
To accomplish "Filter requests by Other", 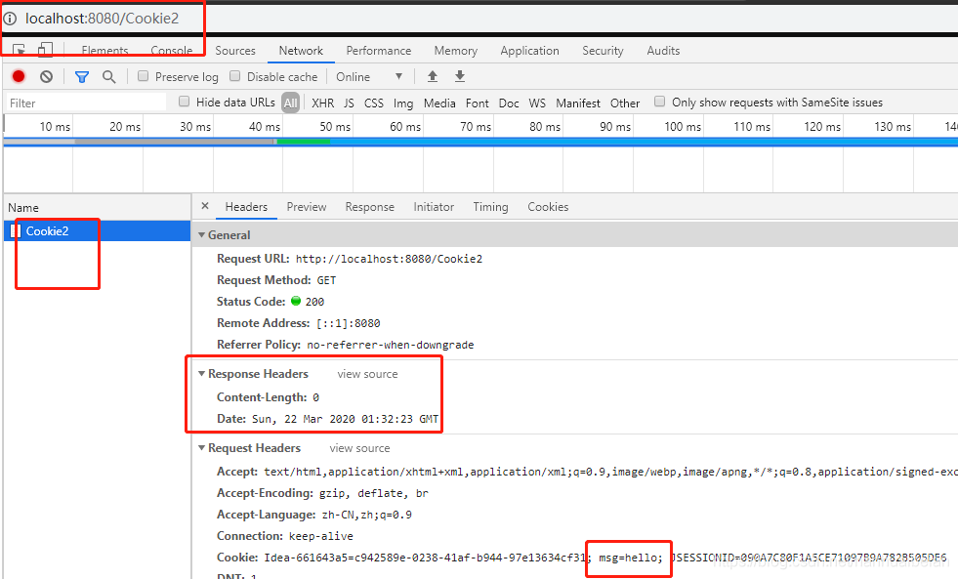I will pos(625,103).
